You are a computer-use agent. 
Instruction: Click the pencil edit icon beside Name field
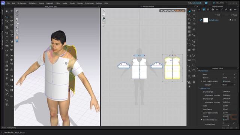[x=234, y=74]
